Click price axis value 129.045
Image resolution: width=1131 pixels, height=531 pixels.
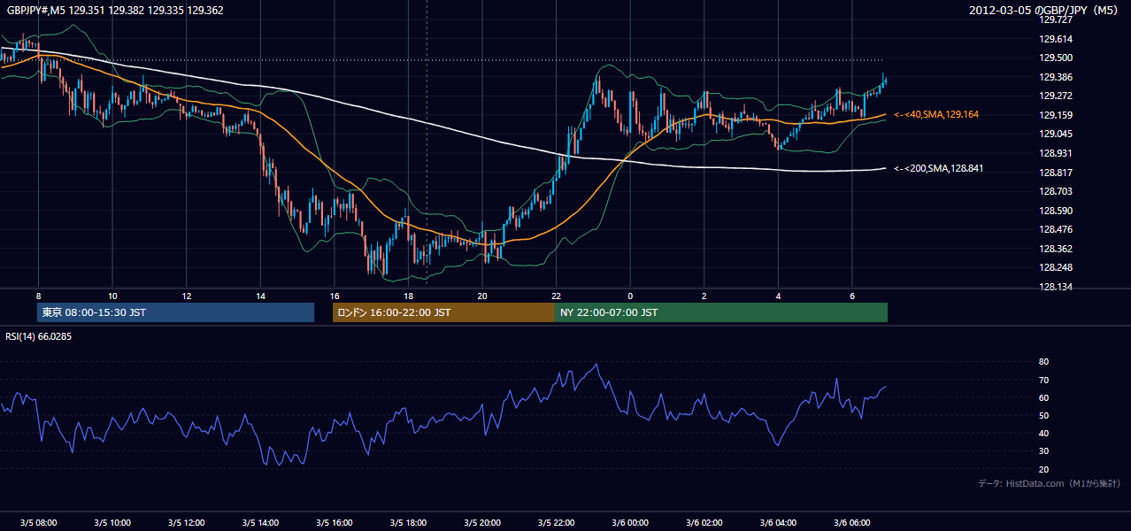[1055, 134]
